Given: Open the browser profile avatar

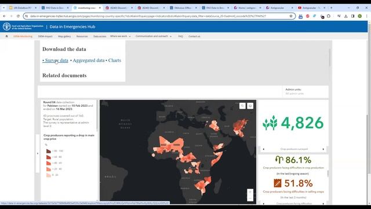Looking at the screenshot, I should coord(359,16).
